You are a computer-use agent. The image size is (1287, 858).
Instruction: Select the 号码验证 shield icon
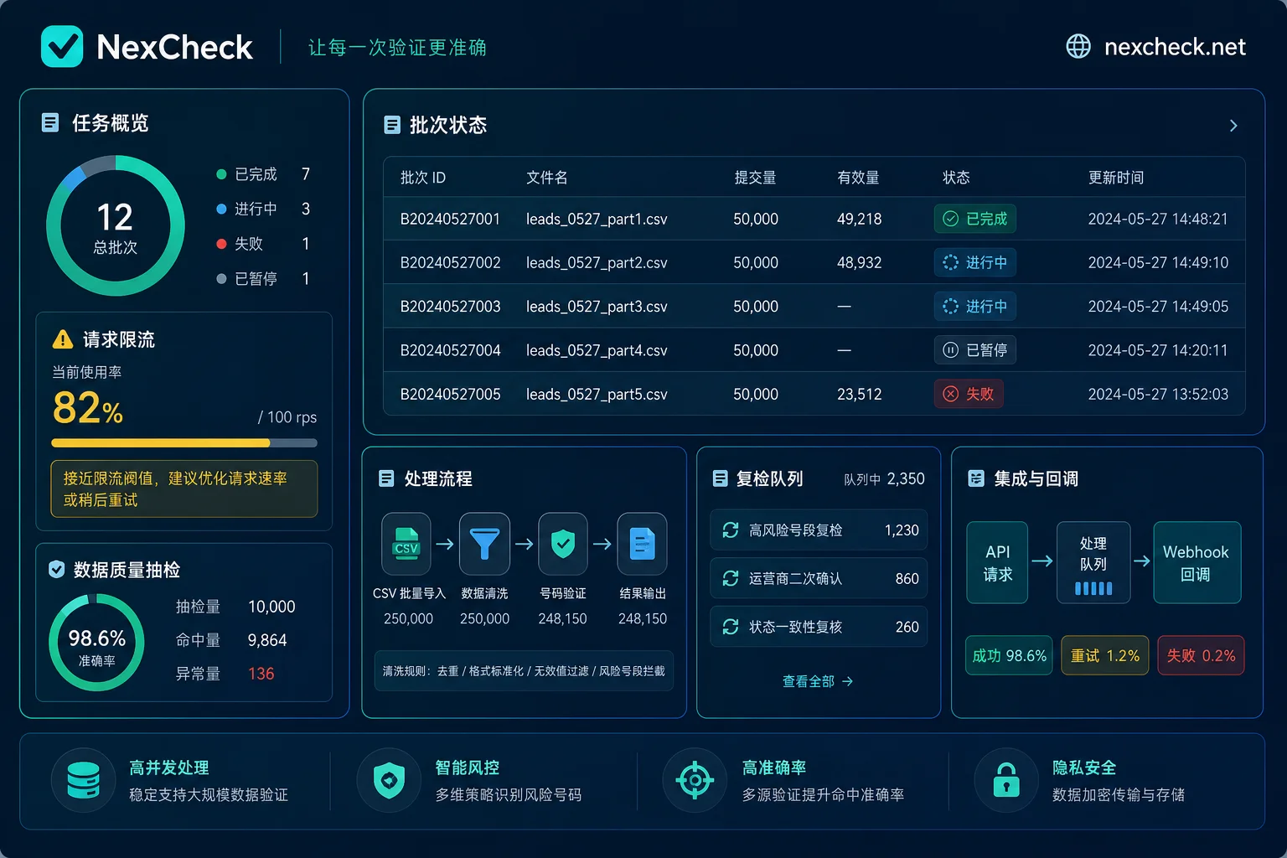pos(563,544)
